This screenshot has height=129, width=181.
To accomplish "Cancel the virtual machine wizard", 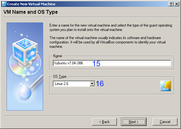I will (165, 122).
